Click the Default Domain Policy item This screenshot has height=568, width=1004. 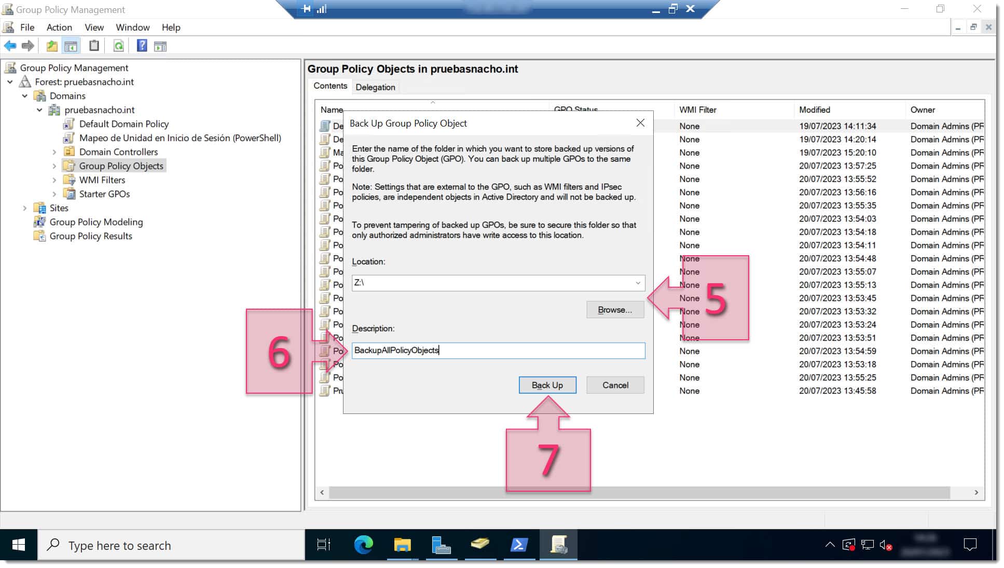coord(124,123)
